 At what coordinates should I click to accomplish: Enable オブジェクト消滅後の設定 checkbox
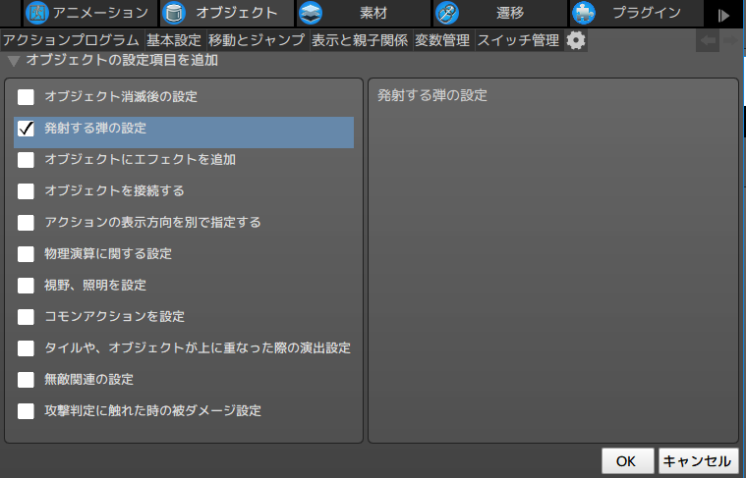click(x=26, y=97)
